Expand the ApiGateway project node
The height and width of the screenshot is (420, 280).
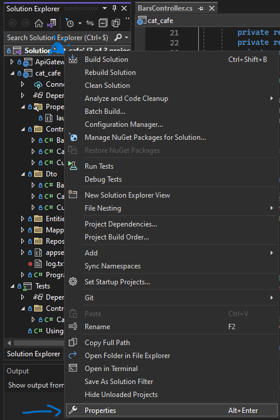[x=12, y=62]
